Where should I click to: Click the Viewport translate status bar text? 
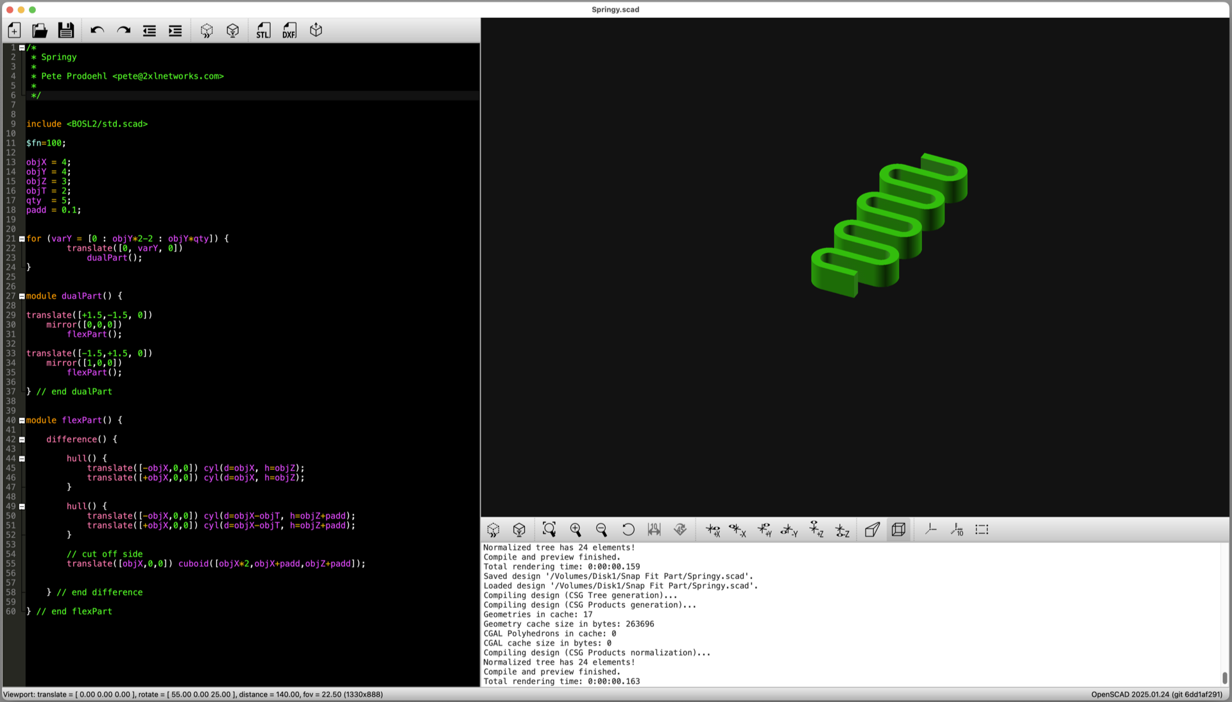click(193, 694)
